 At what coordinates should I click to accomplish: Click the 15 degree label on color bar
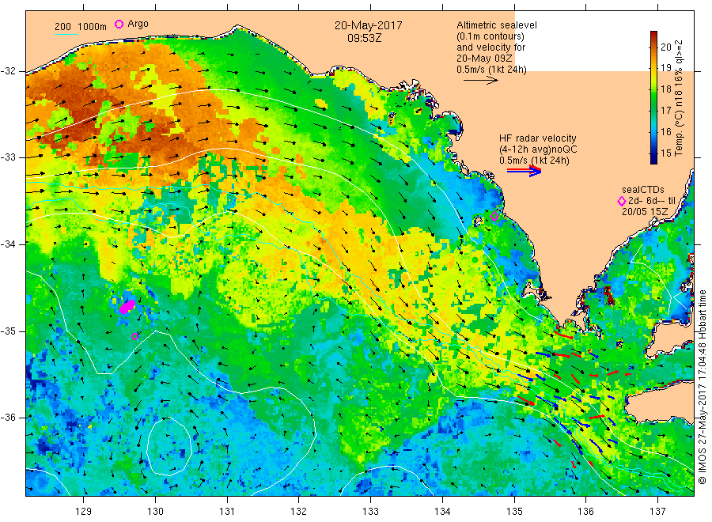[665, 153]
